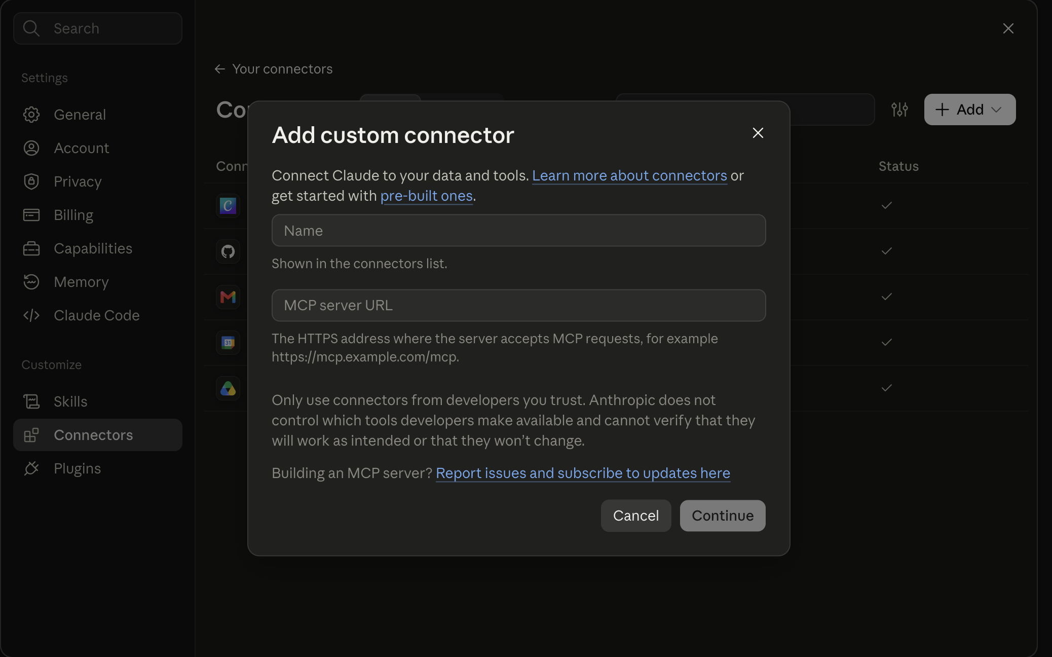This screenshot has height=657, width=1052.
Task: Close the Add custom connector dialog
Action: (758, 133)
